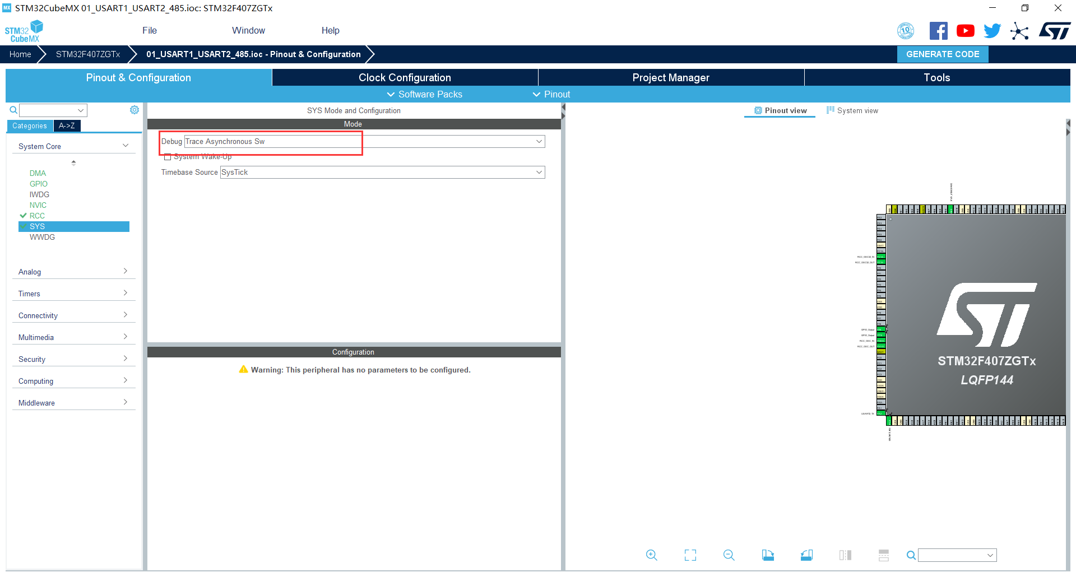
Task: Rotate chip counter-clockwise icon
Action: click(x=806, y=555)
